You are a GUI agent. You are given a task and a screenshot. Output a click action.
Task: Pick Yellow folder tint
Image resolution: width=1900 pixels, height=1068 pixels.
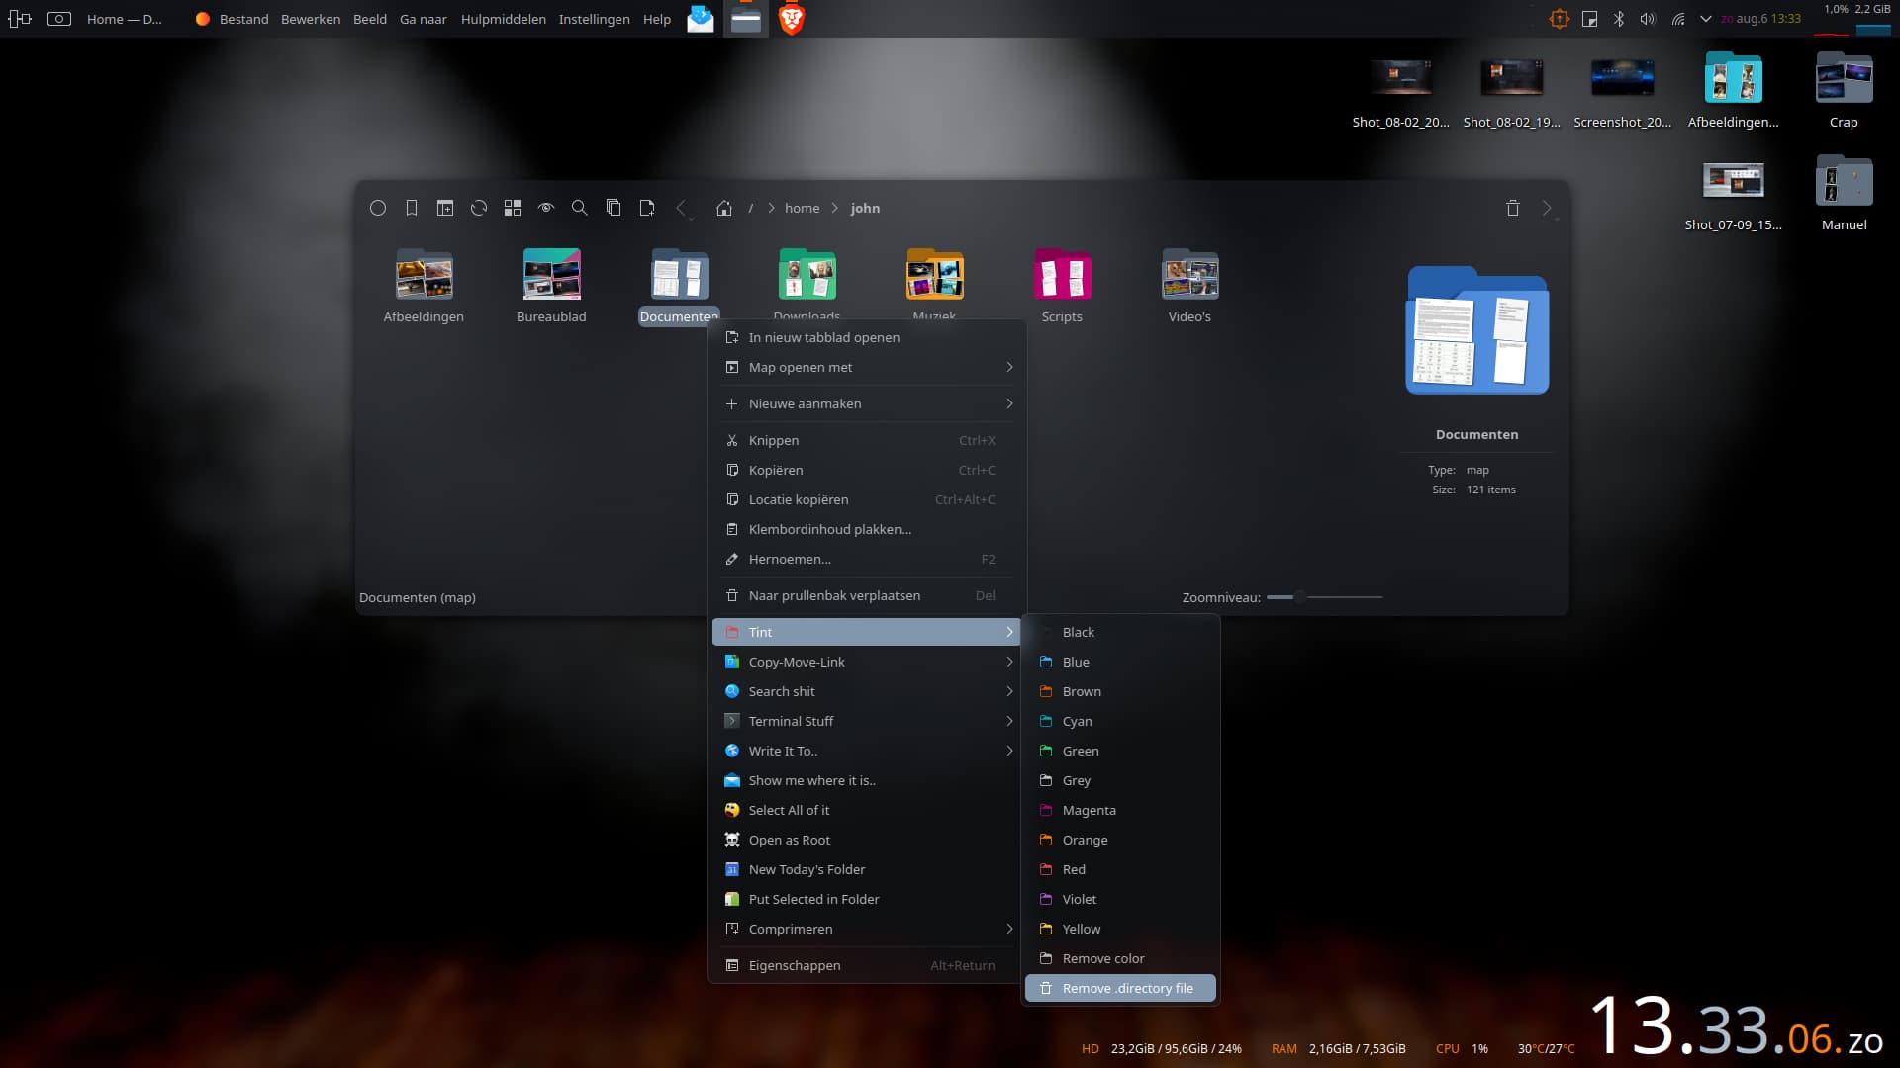click(1120, 929)
